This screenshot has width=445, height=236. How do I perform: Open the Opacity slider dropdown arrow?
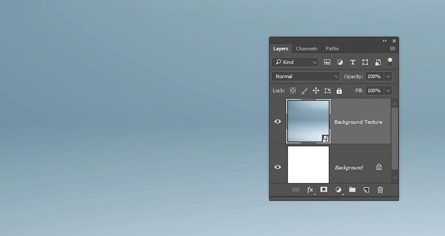click(x=388, y=76)
